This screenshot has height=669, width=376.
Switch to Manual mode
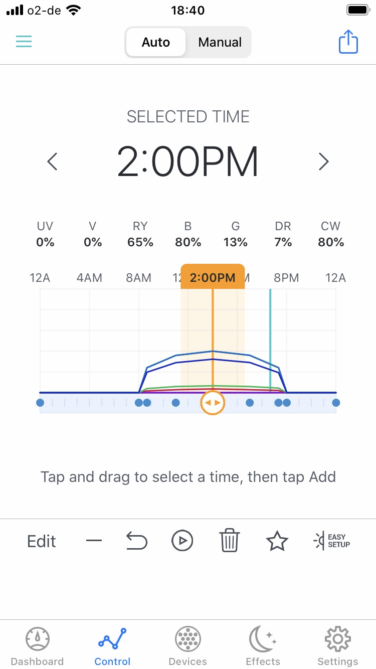click(x=220, y=43)
